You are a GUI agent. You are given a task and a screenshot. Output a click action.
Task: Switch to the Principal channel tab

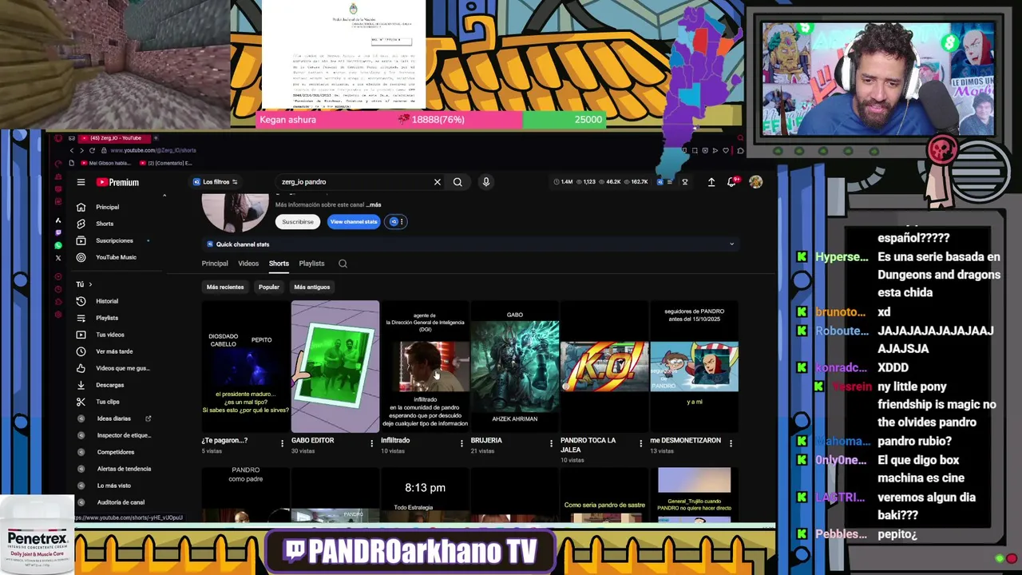(x=215, y=264)
